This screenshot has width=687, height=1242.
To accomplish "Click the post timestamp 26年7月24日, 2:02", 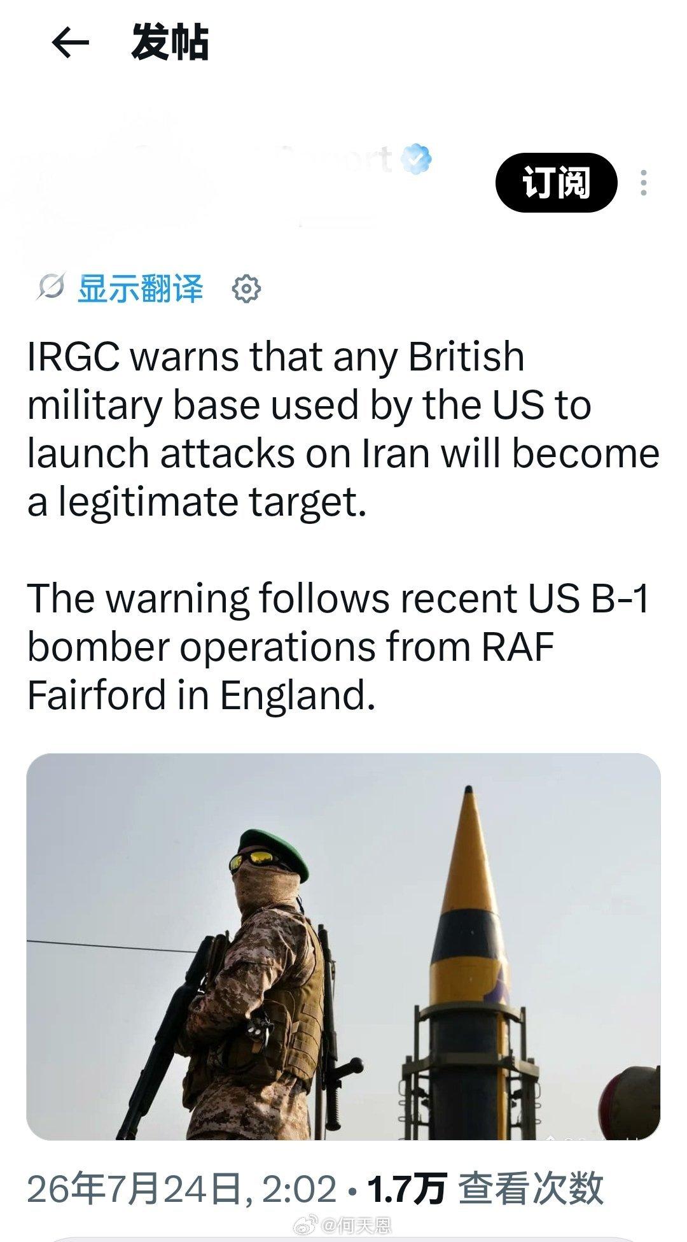I will coord(182,1189).
